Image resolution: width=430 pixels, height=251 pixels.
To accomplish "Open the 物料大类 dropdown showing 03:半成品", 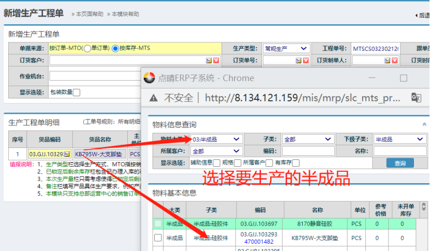I will pos(216,139).
